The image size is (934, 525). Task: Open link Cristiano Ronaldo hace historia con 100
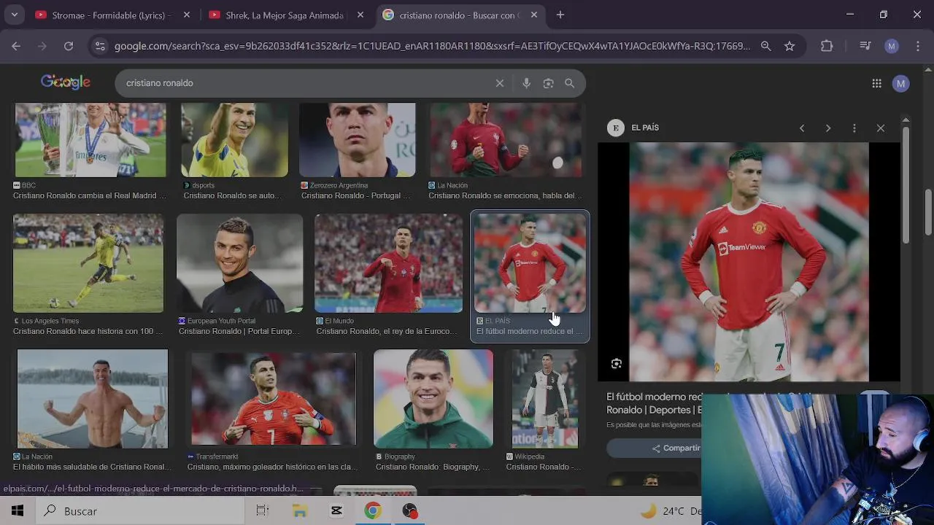pyautogui.click(x=88, y=331)
